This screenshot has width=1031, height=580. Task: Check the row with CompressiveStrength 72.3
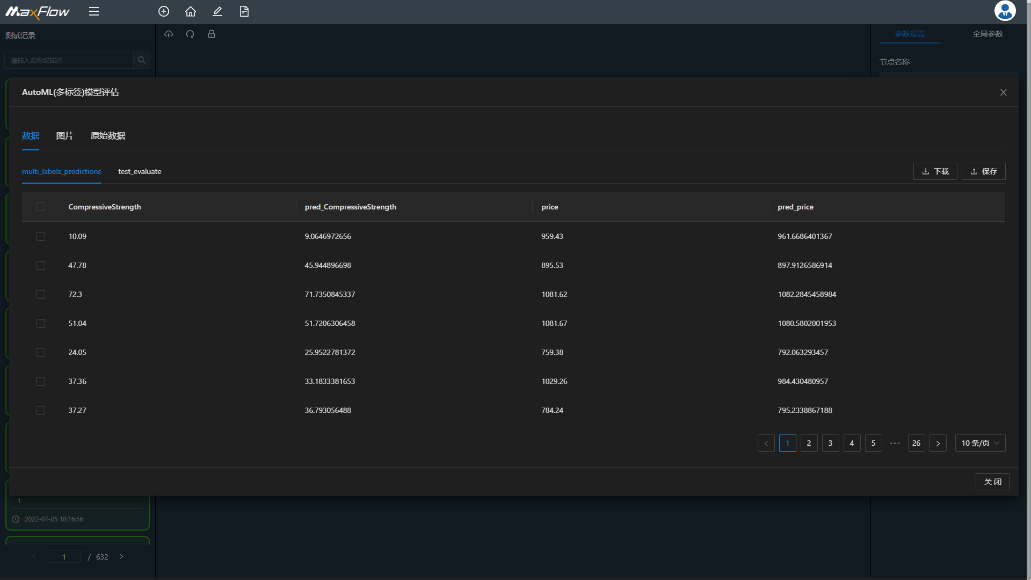[41, 294]
